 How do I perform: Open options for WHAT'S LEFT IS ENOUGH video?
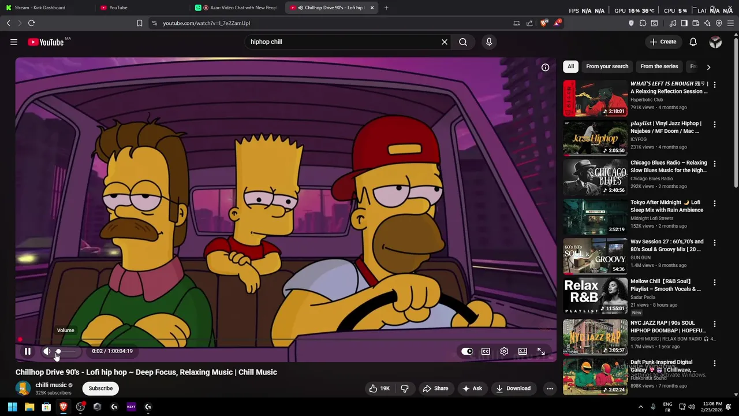pos(715,84)
